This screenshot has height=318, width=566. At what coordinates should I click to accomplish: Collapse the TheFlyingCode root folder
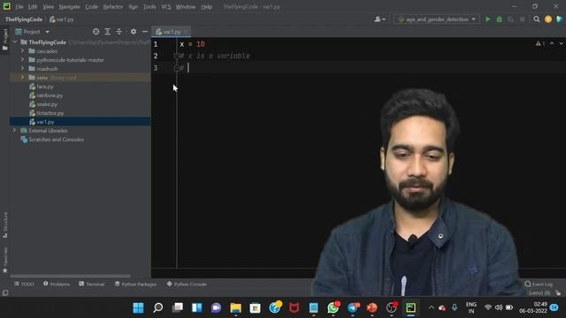[x=15, y=42]
